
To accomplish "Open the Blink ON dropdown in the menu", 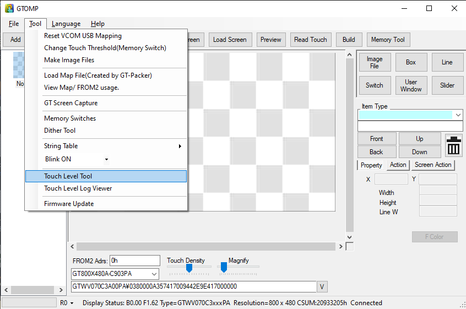I will coord(106,159).
